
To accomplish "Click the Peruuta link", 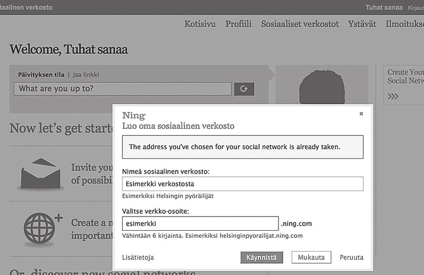I will (x=352, y=257).
